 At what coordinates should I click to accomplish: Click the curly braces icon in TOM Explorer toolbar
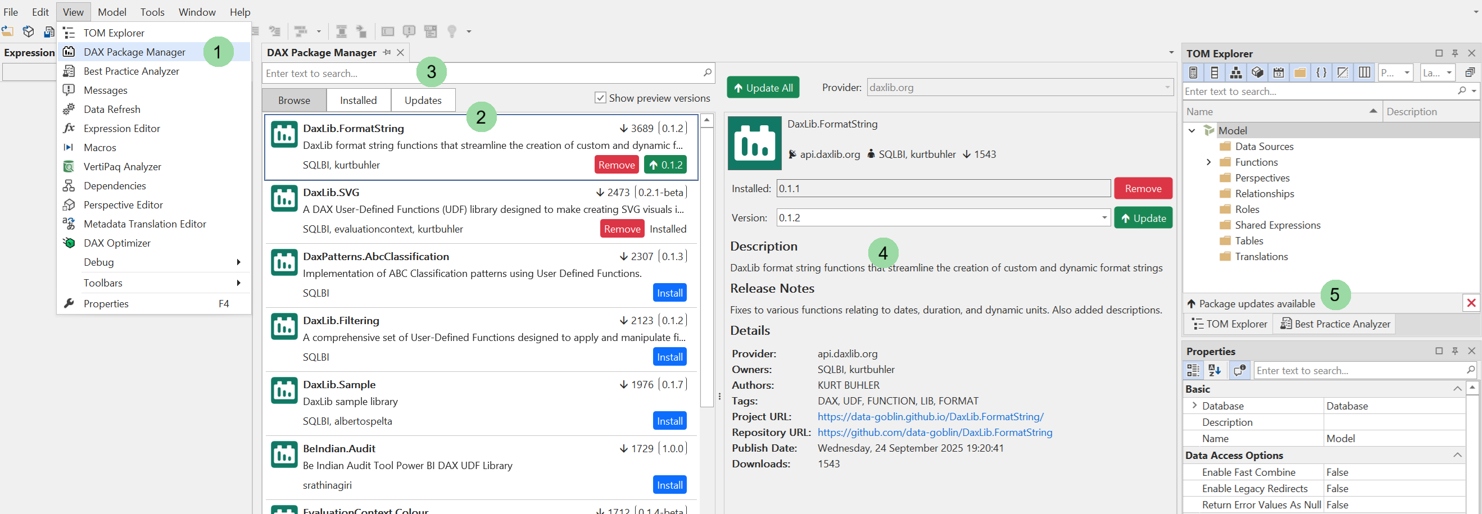1321,72
